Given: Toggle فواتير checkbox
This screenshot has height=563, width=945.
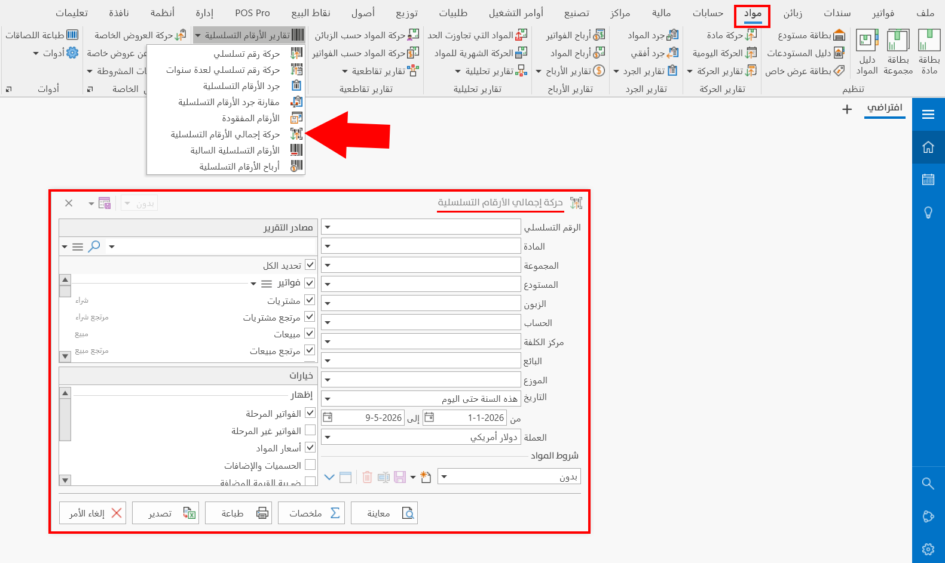Looking at the screenshot, I should (x=310, y=283).
